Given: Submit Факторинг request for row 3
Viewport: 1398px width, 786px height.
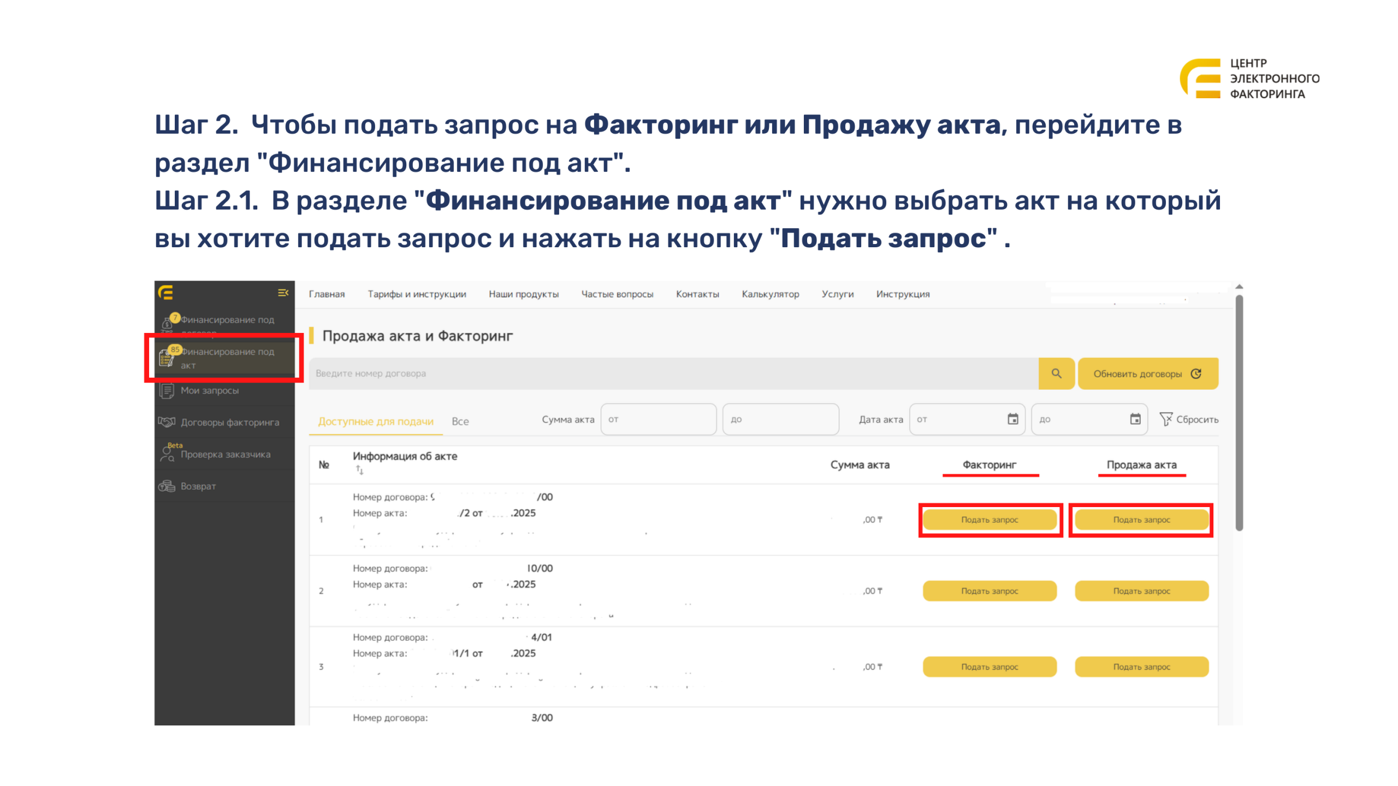Looking at the screenshot, I should tap(990, 666).
